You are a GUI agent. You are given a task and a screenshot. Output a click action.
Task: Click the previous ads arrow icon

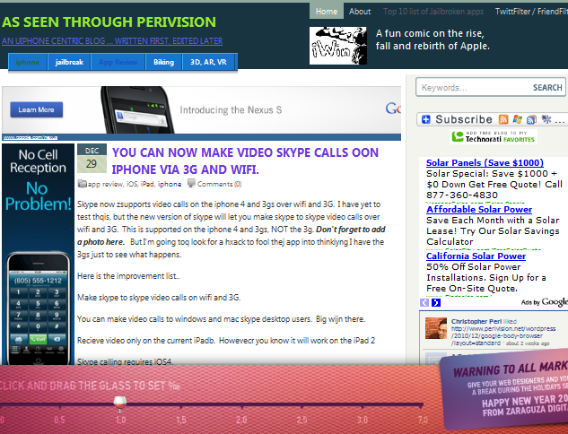coord(424,302)
